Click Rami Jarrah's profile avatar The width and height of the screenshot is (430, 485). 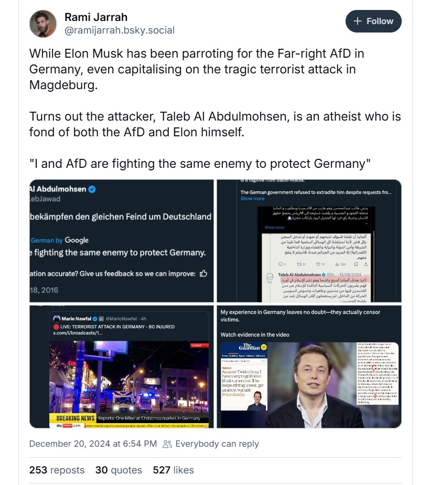point(43,24)
